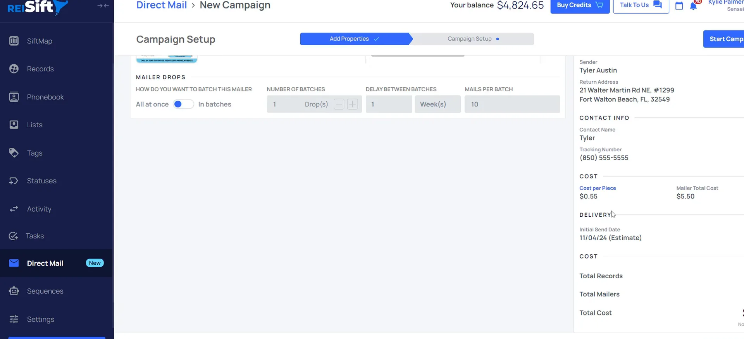Viewport: 744px width, 339px height.
Task: Open Direct Mail menu label
Action: (x=45, y=263)
